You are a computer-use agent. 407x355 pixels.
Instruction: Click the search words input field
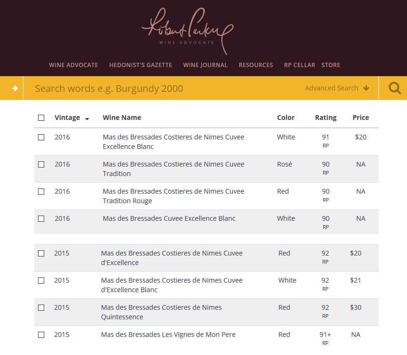point(162,89)
